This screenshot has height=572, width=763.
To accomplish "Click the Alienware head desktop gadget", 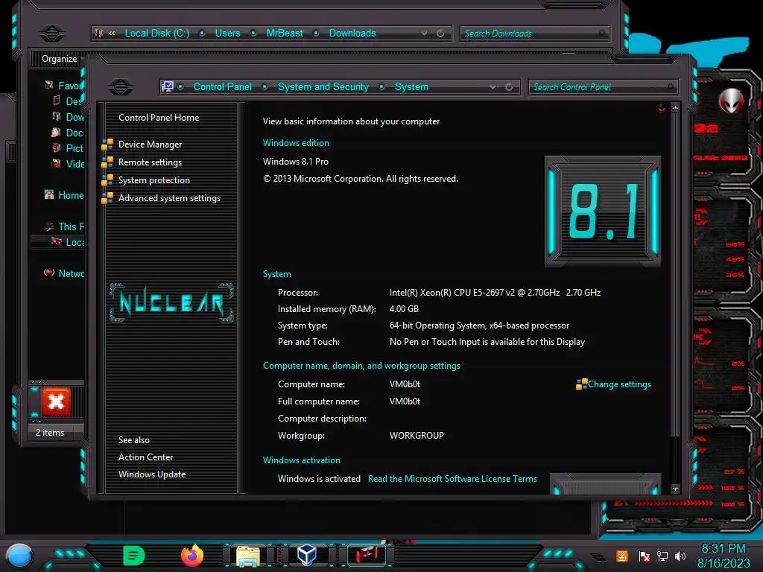I will (x=731, y=101).
